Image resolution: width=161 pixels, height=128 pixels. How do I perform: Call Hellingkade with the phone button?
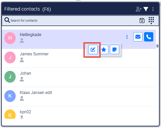pos(149,37)
